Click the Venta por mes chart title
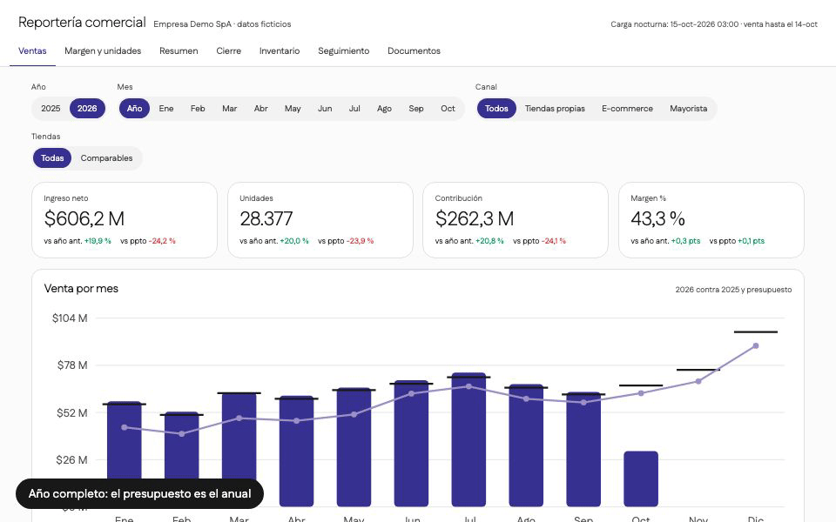The image size is (836, 522). click(81, 289)
